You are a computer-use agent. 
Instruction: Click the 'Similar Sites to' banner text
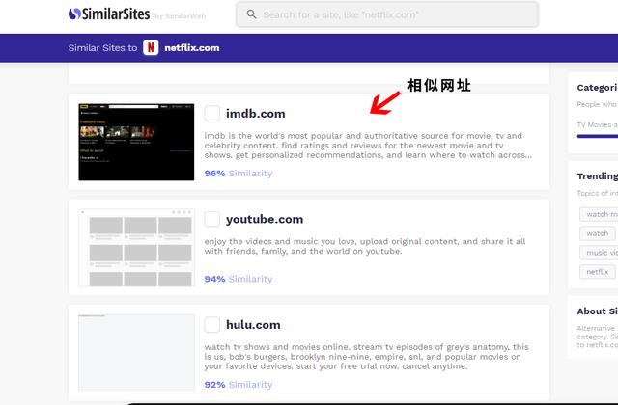pyautogui.click(x=102, y=48)
